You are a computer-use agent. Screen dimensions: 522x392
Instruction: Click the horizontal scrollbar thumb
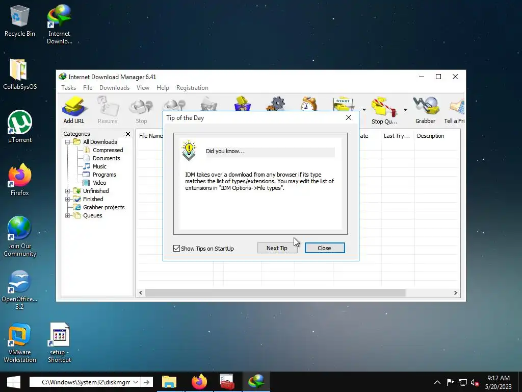coord(275,292)
